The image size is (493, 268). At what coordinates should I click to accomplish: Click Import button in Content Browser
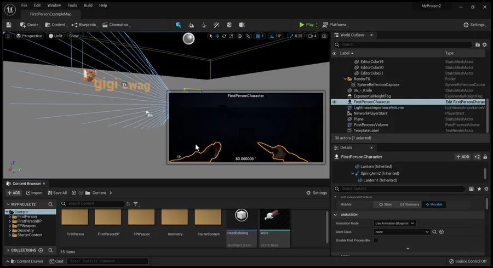pyautogui.click(x=33, y=193)
